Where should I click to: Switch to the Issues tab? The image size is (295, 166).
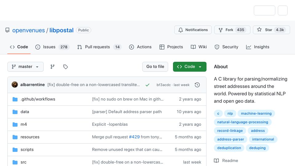click(x=52, y=47)
